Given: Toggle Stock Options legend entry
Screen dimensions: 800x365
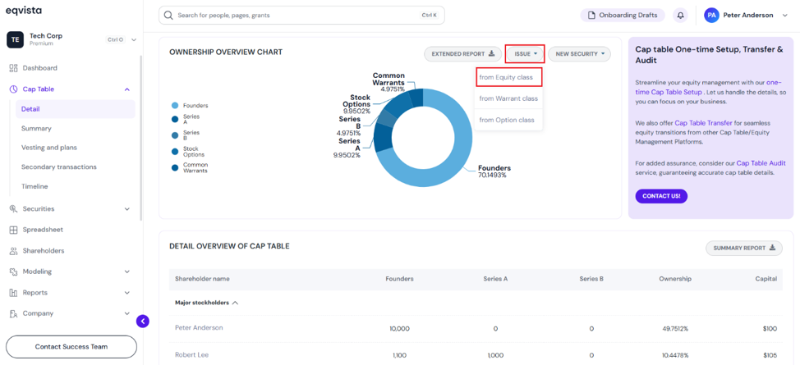Looking at the screenshot, I should (x=188, y=152).
